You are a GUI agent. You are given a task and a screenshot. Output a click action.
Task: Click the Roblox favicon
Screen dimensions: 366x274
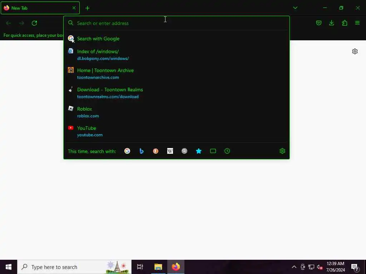(x=71, y=108)
